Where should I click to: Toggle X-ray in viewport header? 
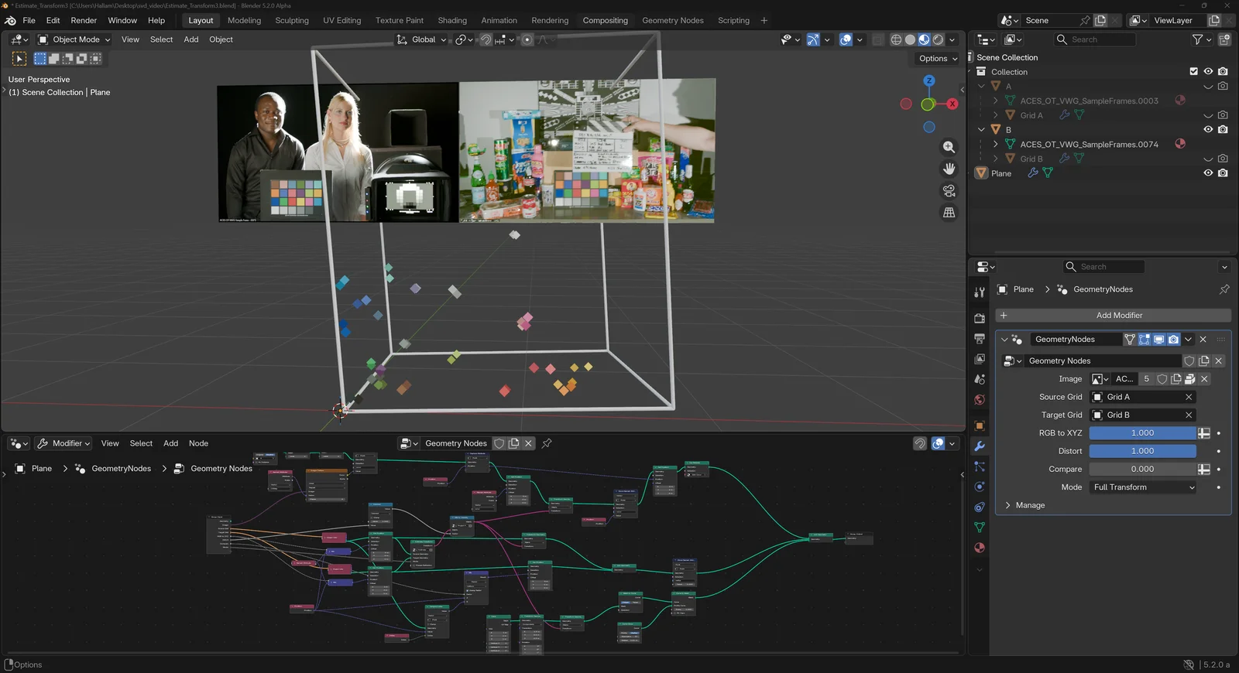(877, 39)
